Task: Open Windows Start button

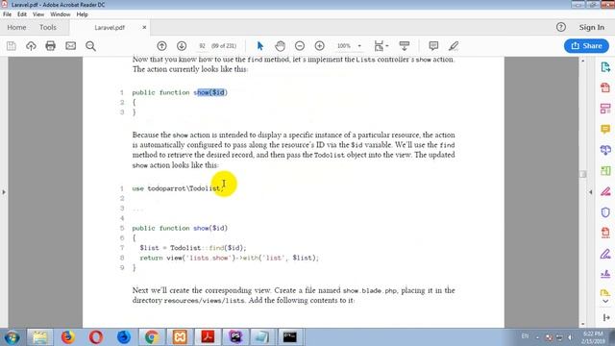Action: coord(12,337)
